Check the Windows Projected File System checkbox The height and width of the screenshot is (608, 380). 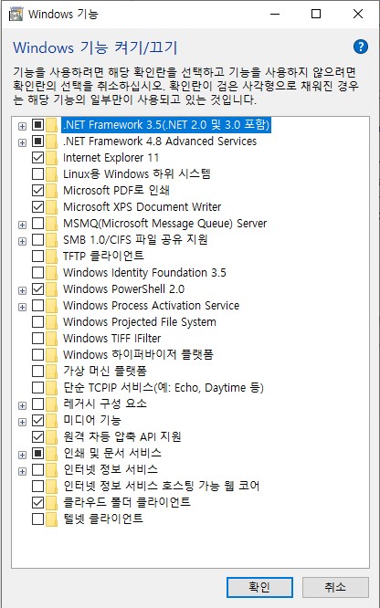click(x=37, y=322)
